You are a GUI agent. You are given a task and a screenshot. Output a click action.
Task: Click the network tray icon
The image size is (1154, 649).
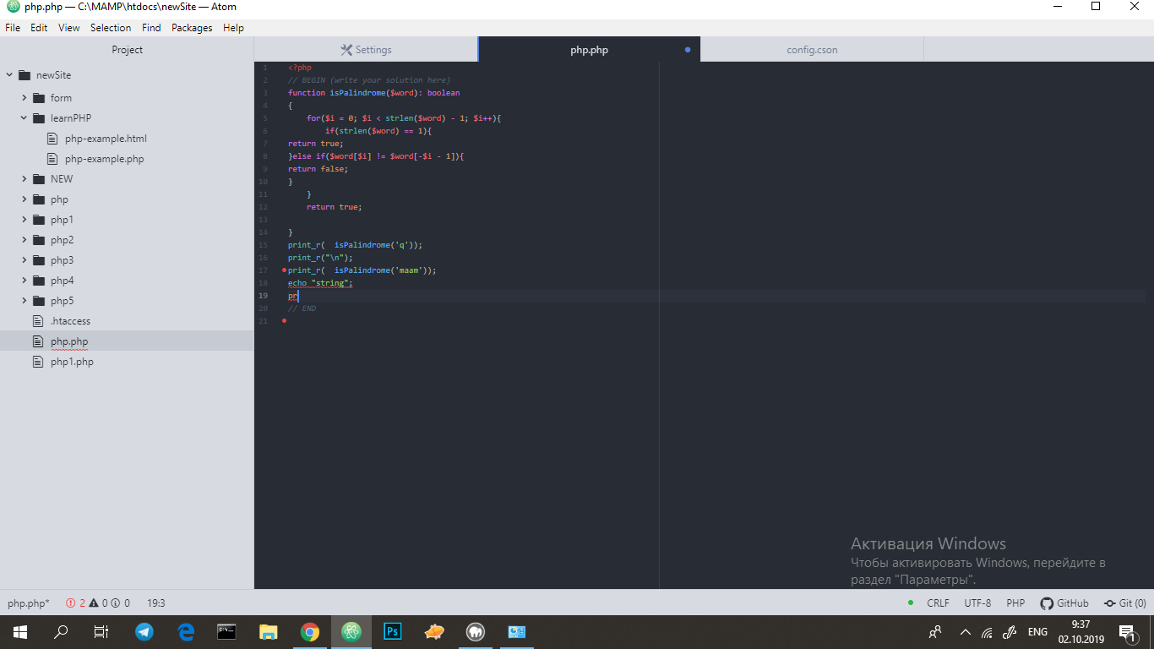pyautogui.click(x=987, y=632)
